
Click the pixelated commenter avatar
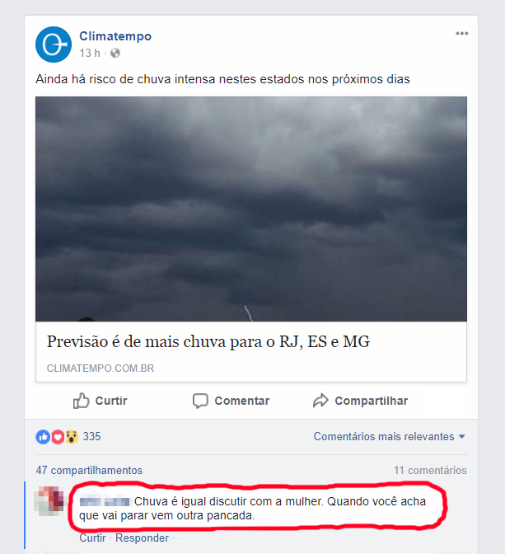click(x=49, y=501)
